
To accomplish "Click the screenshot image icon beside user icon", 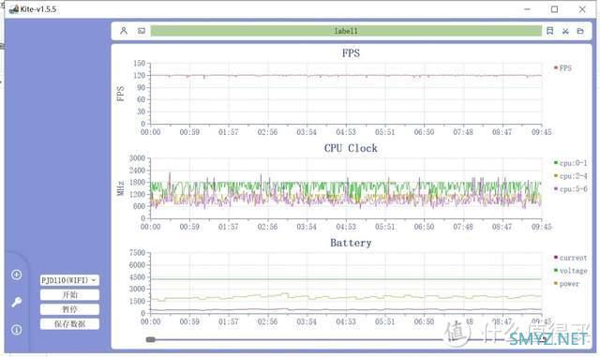I will (142, 31).
